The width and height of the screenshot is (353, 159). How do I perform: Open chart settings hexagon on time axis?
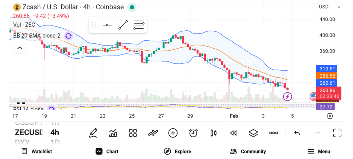coord(330,116)
